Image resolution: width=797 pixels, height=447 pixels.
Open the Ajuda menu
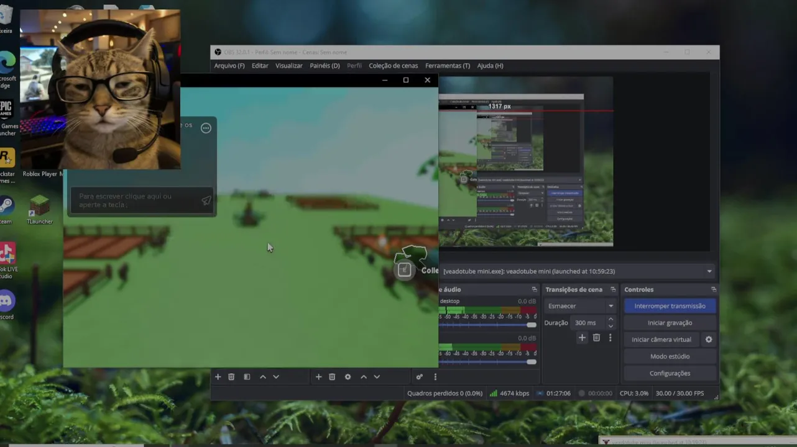click(x=491, y=66)
